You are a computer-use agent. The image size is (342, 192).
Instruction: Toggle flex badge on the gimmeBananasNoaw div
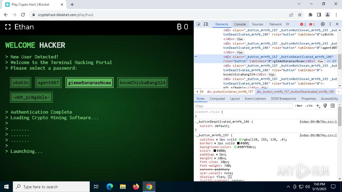[x=320, y=61]
